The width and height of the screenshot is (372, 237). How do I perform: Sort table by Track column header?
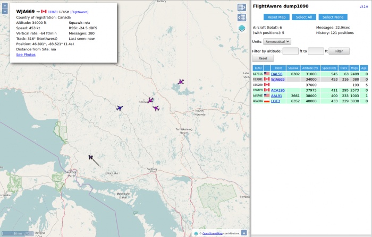pyautogui.click(x=343, y=68)
